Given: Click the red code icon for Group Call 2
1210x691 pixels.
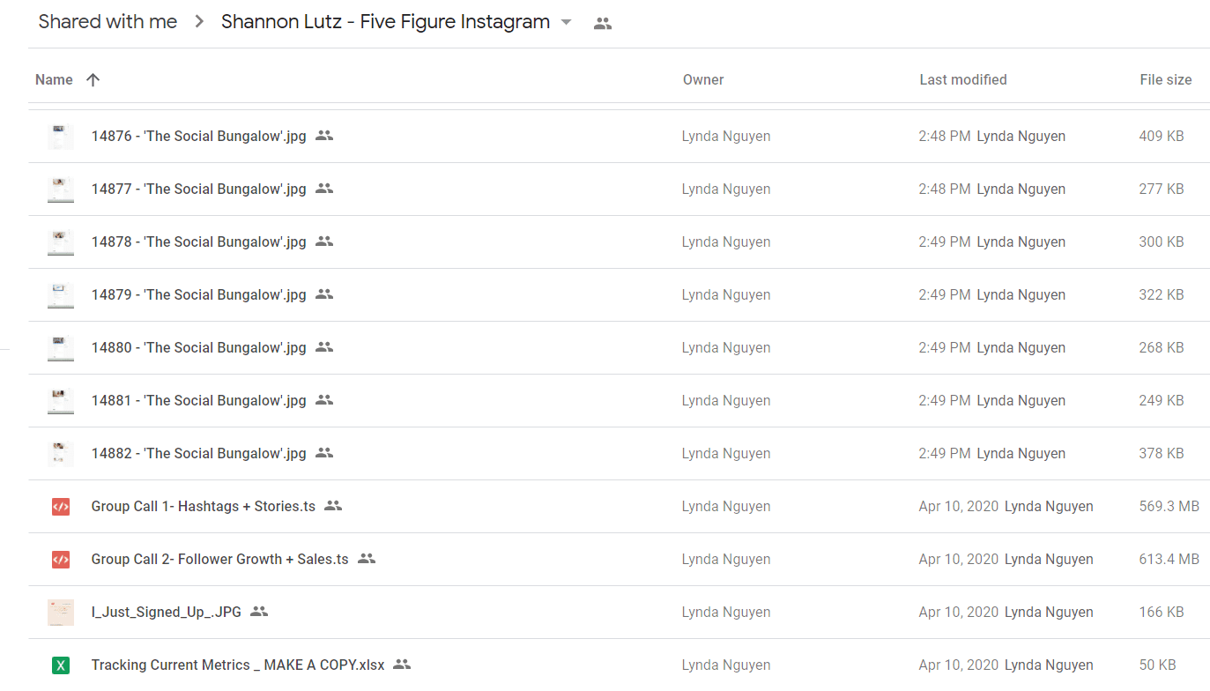Looking at the screenshot, I should point(61,560).
